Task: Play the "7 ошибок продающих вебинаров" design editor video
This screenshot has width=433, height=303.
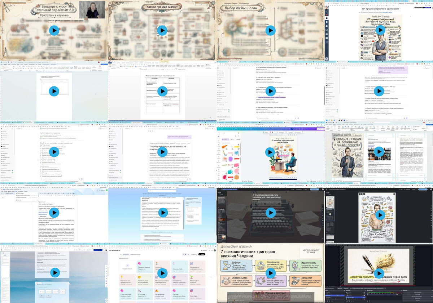Action: pyautogui.click(x=271, y=152)
